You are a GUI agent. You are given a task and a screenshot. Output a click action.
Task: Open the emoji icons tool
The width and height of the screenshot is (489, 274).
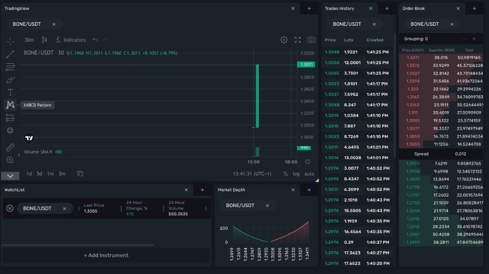10,131
